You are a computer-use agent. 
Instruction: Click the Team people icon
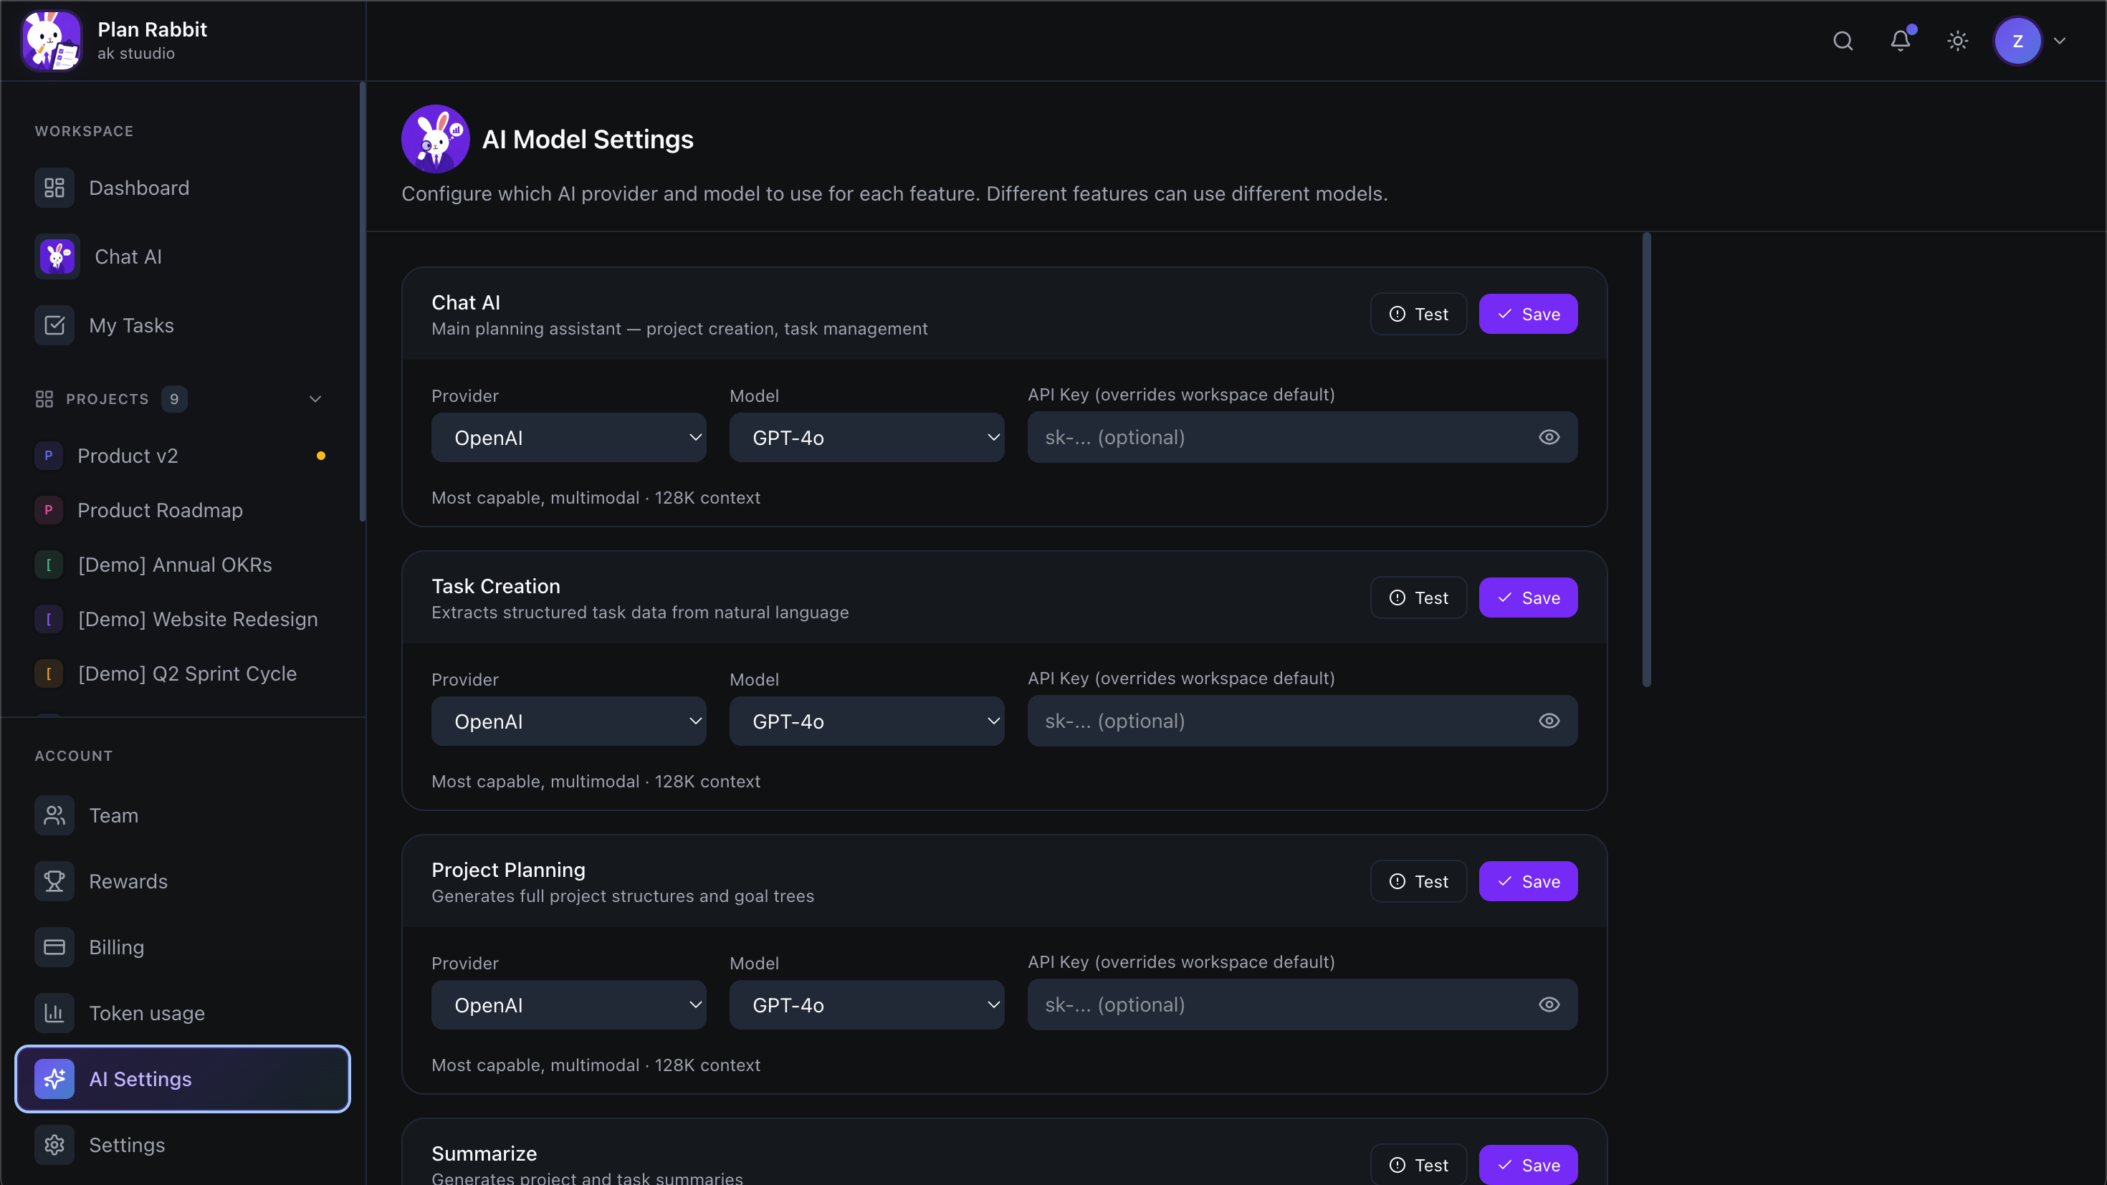54,815
